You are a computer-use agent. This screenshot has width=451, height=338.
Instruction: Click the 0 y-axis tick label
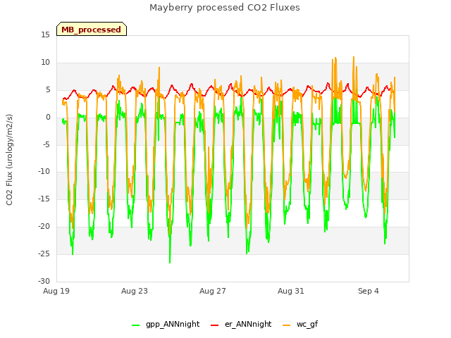click(48, 118)
